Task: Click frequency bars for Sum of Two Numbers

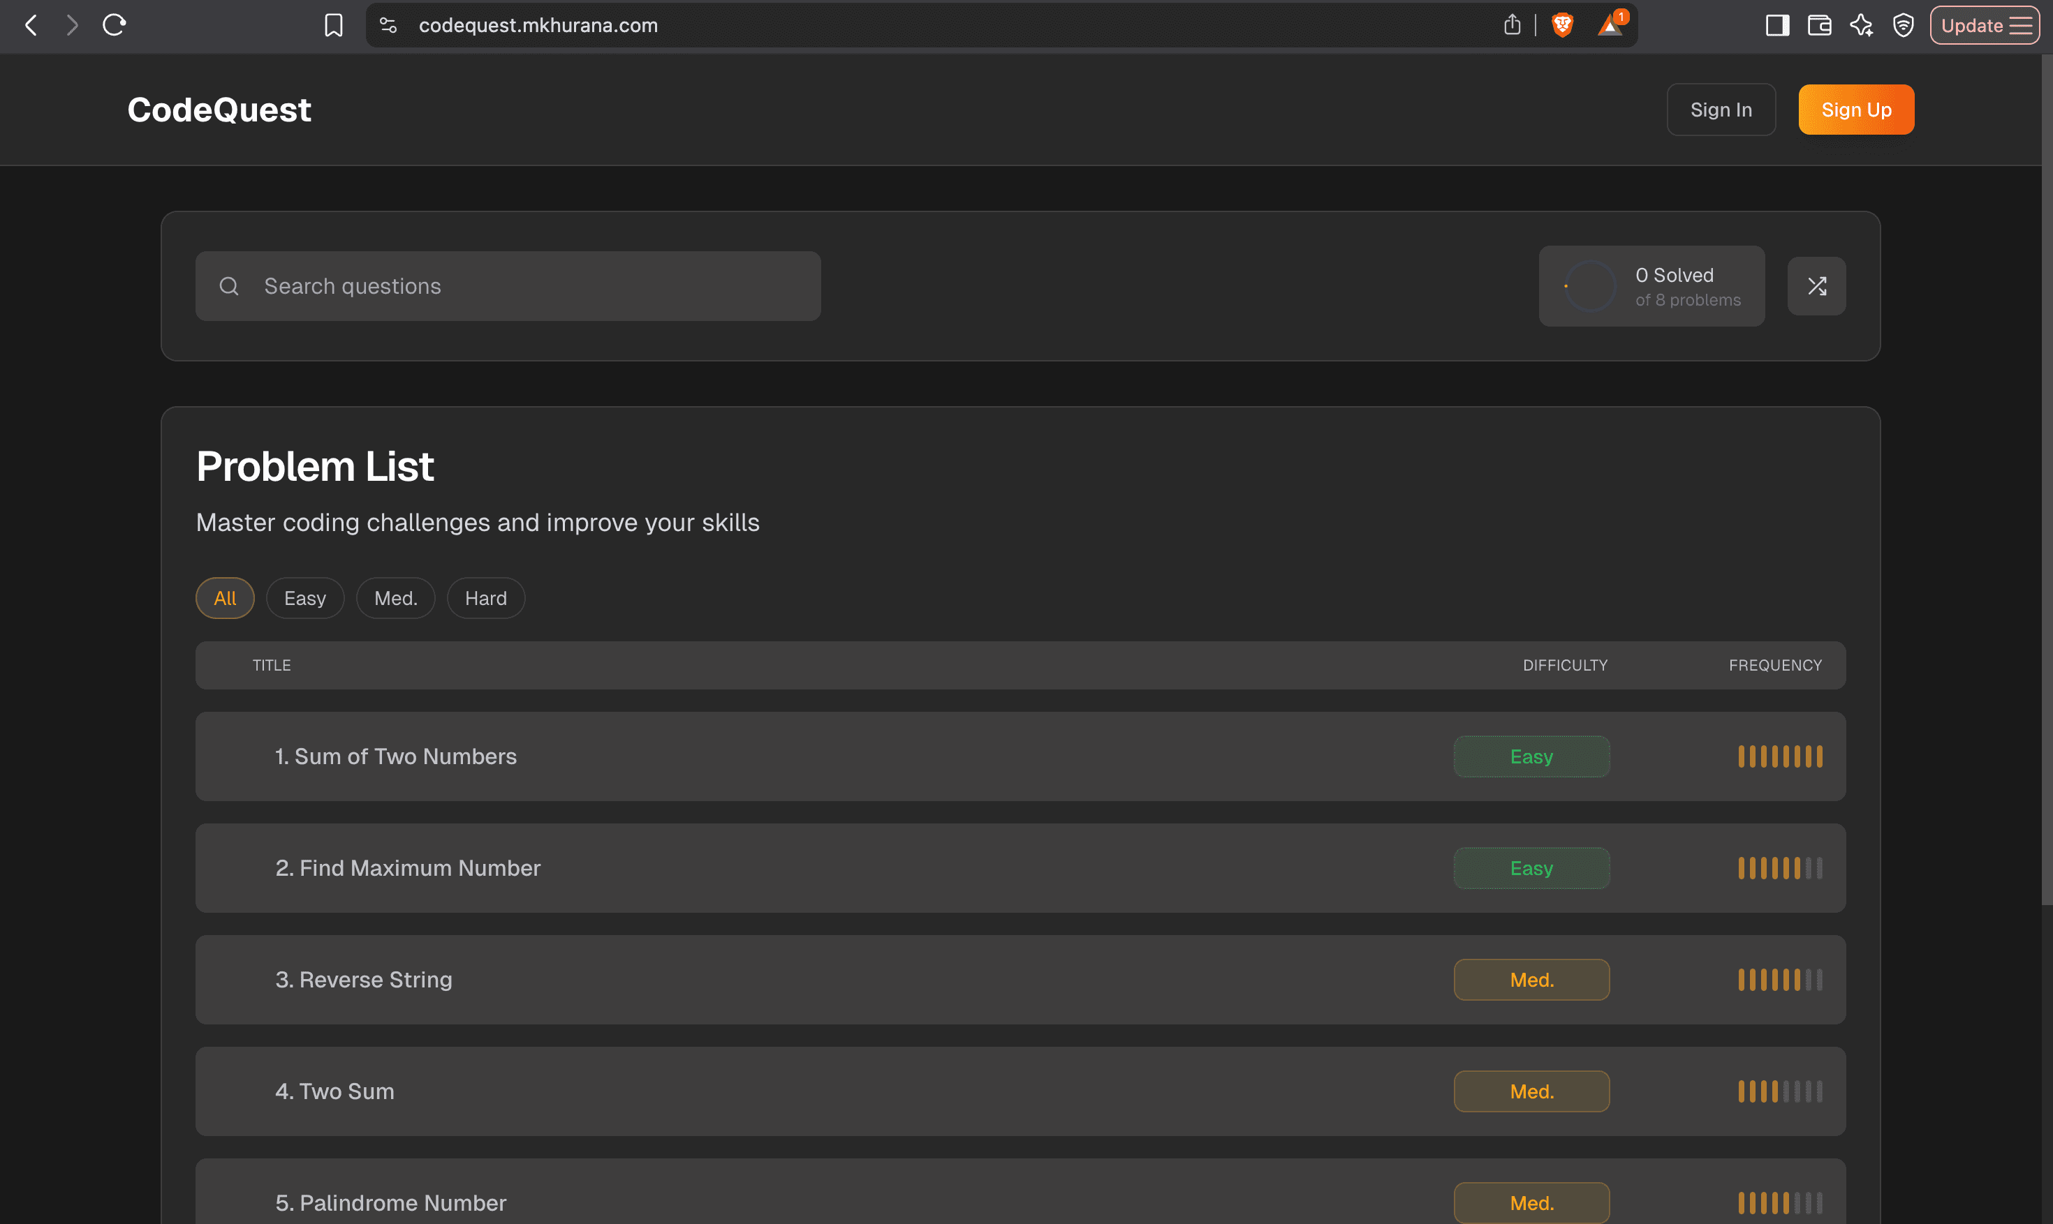Action: 1780,756
